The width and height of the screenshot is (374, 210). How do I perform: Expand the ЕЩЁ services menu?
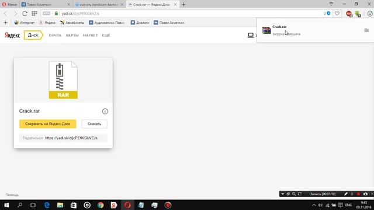point(106,35)
